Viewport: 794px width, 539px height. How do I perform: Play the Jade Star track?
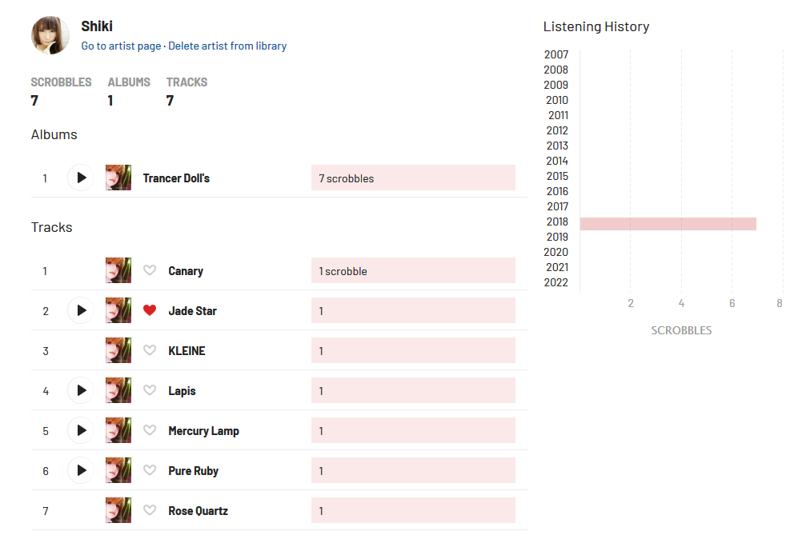(x=81, y=310)
